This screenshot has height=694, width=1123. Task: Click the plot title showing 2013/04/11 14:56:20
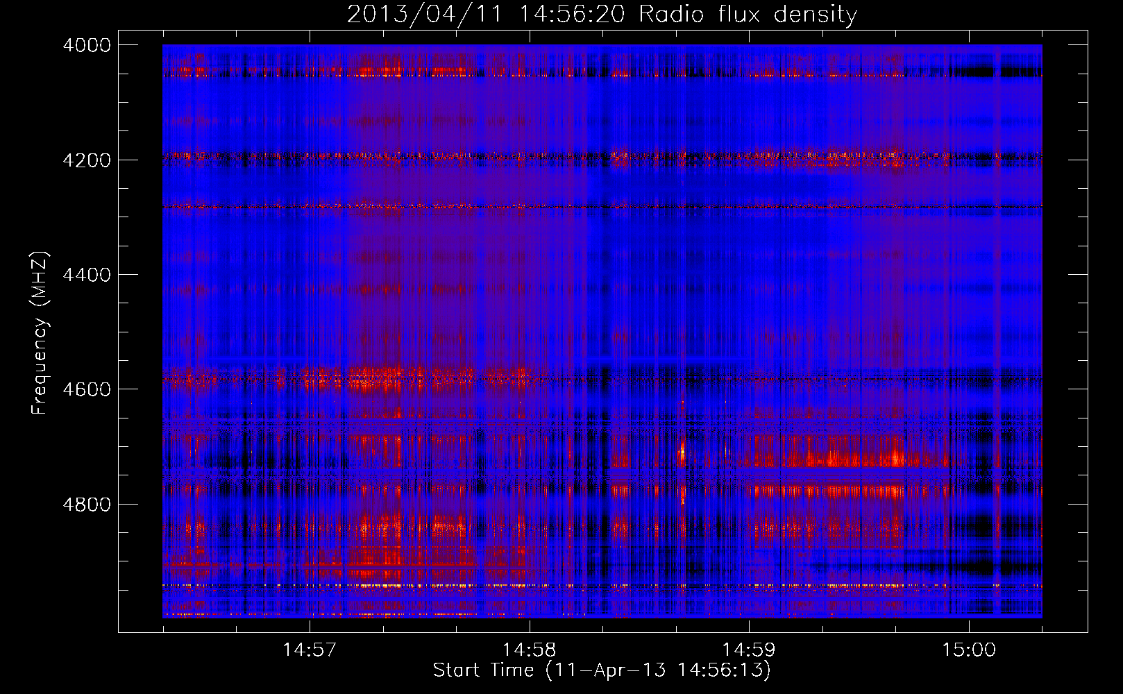tap(602, 15)
